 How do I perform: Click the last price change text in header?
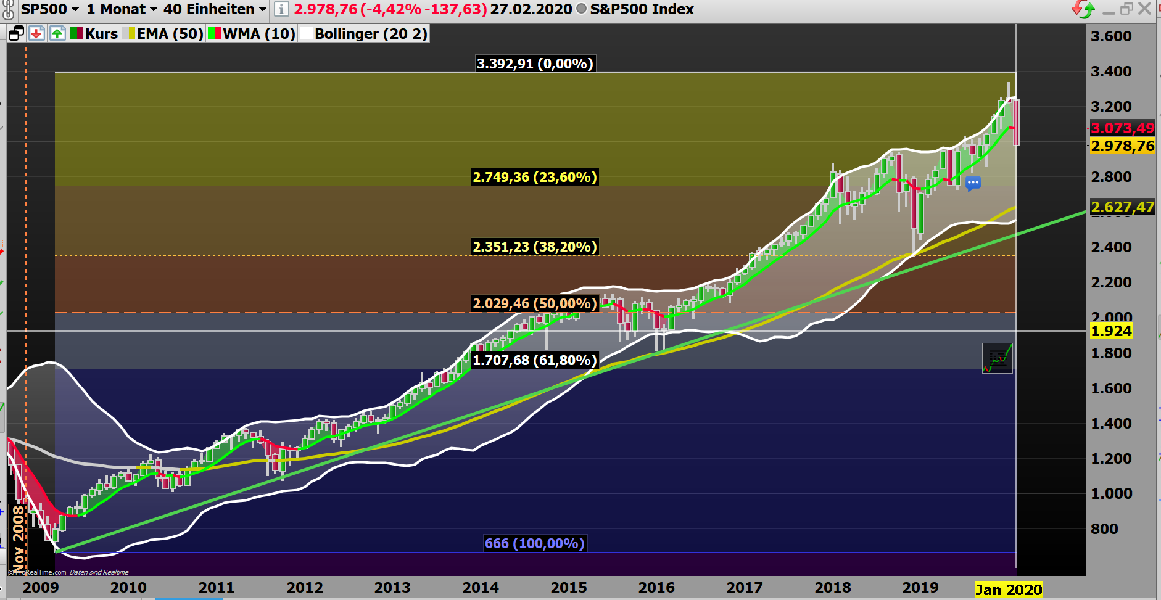pos(390,9)
